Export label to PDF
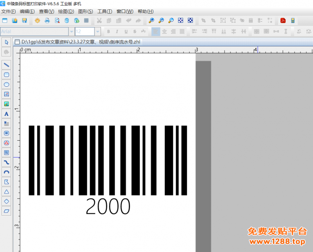Screen dimensions: 313x252 [283, 20]
